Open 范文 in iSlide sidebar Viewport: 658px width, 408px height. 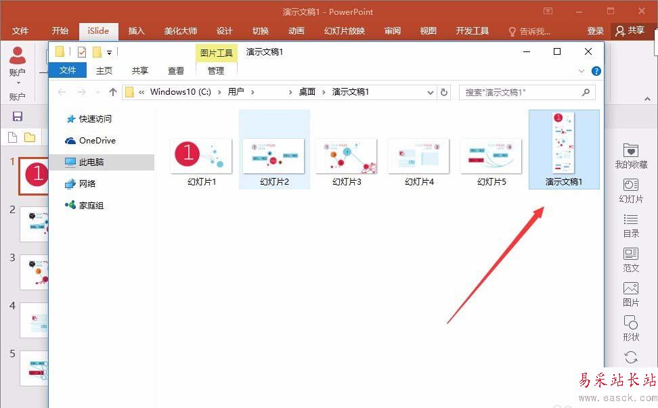[631, 260]
